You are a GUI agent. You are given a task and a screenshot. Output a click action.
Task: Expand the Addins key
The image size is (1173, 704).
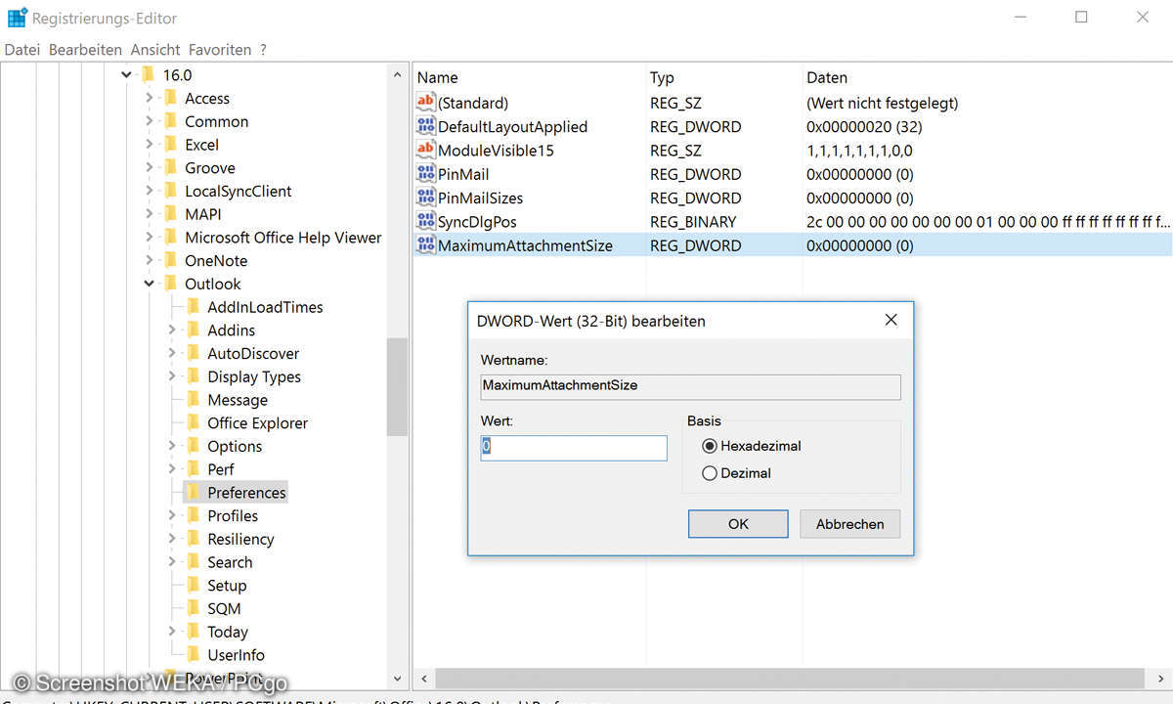click(x=172, y=330)
